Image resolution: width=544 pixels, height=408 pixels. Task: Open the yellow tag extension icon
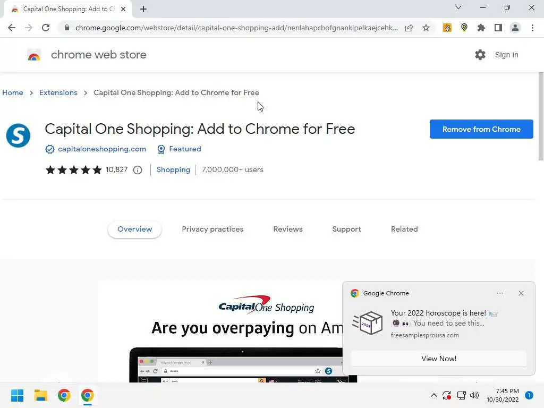point(447,28)
